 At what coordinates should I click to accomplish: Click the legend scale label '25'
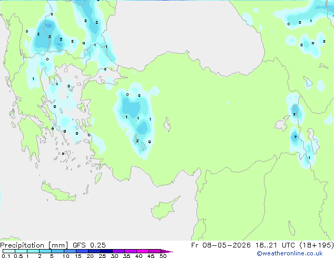[102, 256]
